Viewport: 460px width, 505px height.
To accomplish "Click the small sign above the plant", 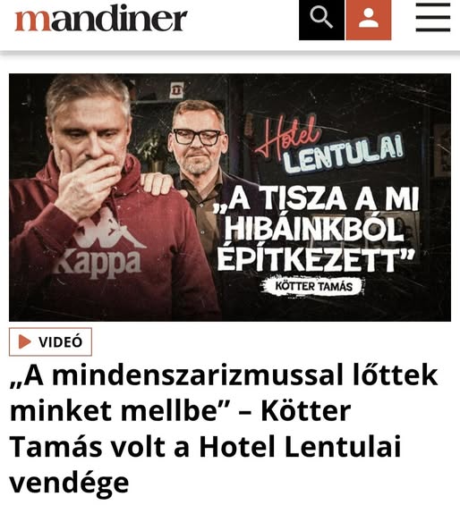I will pos(177,90).
